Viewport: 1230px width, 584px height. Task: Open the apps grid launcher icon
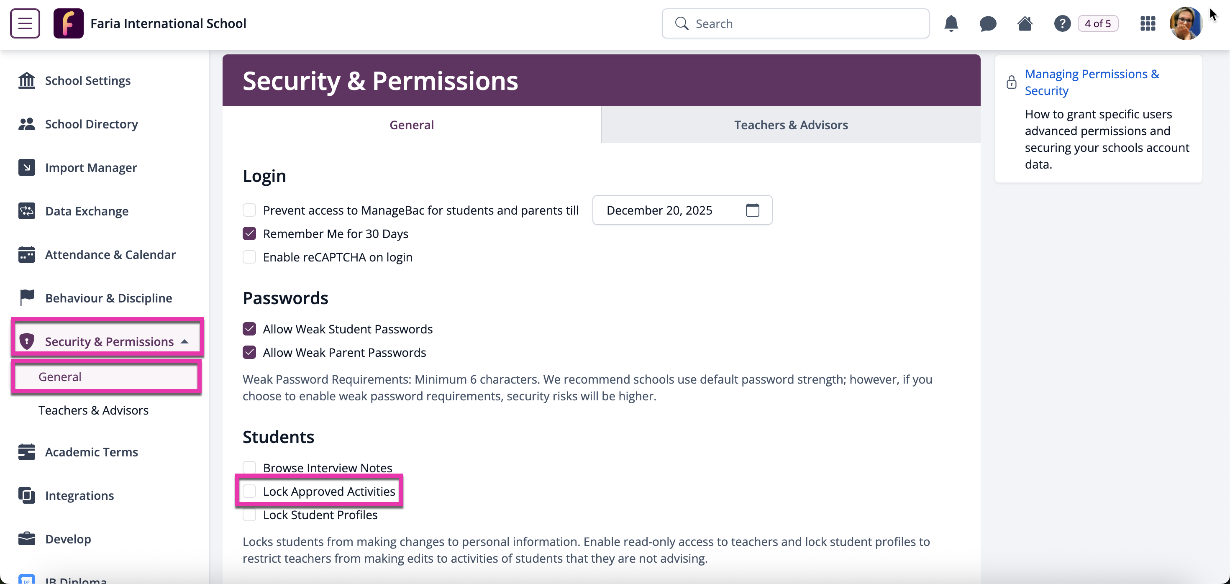click(x=1148, y=23)
